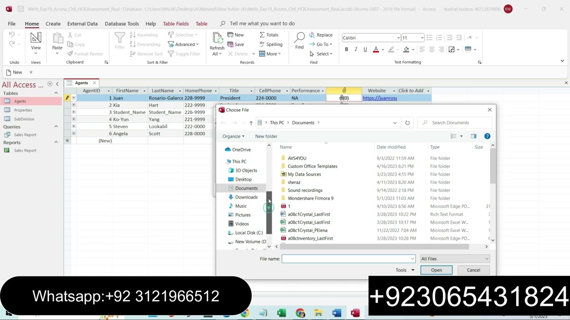Click the Cancel button in dialog
Viewport: 570px width, 320px height.
(x=473, y=270)
